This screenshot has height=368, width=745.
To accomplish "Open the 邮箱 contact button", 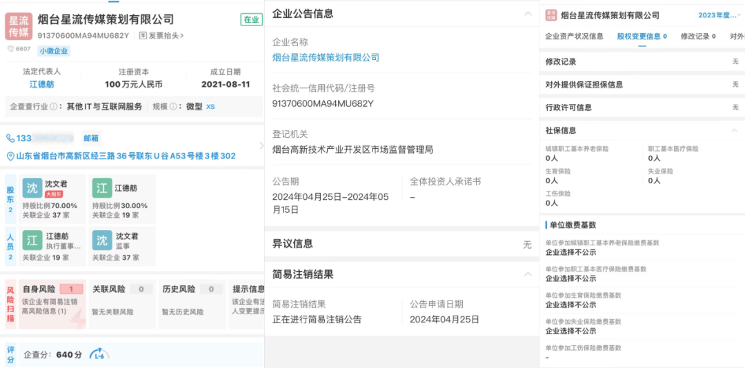I will click(x=91, y=139).
